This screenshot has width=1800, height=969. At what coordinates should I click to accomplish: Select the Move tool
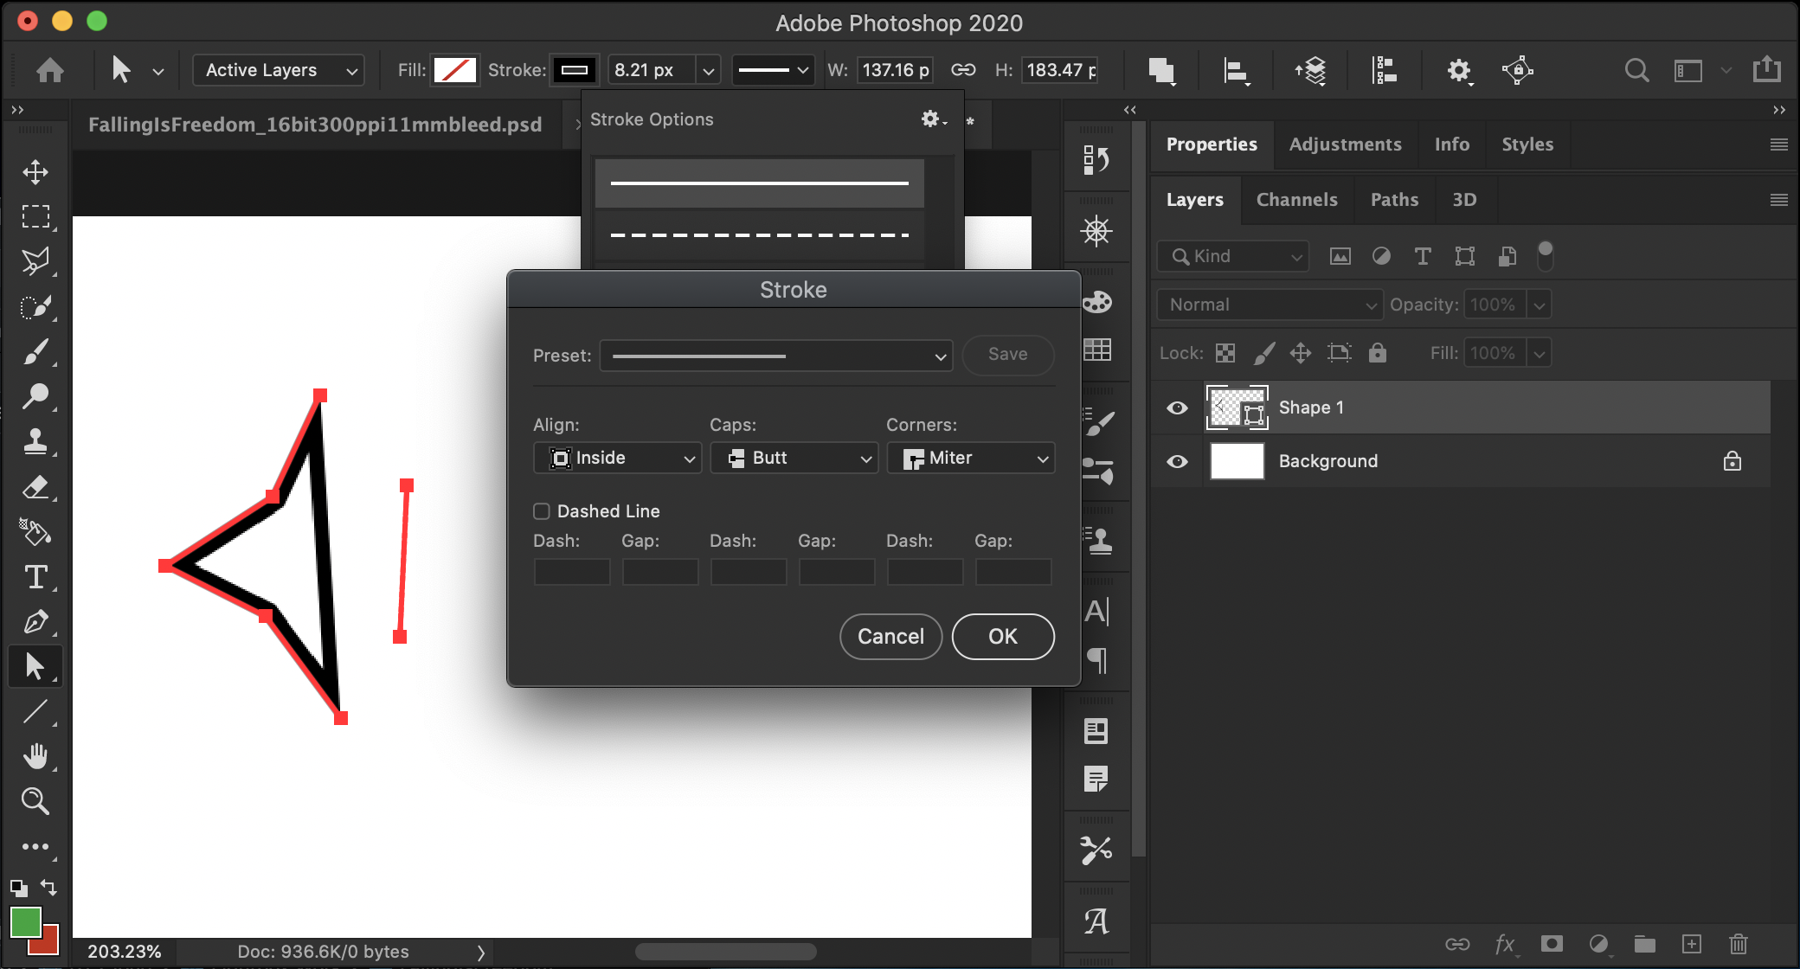pyautogui.click(x=35, y=171)
